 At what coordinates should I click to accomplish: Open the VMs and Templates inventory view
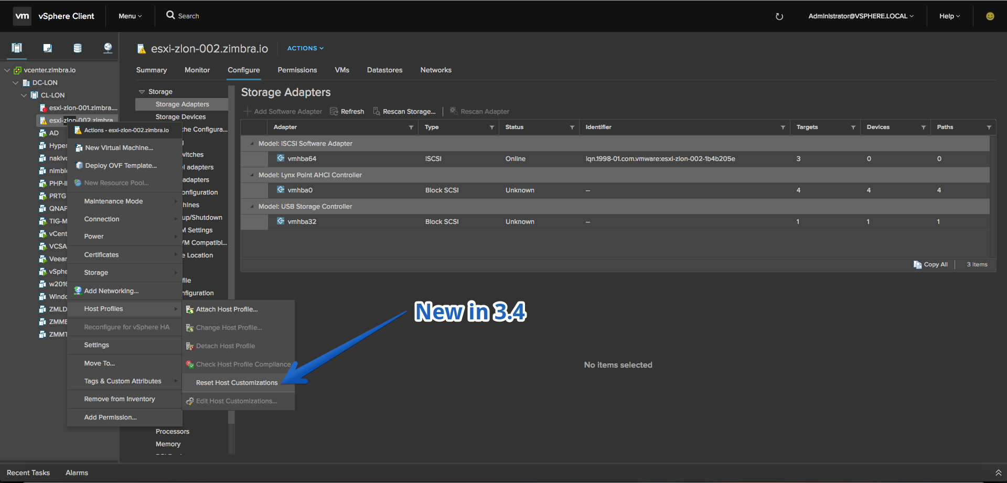click(47, 48)
